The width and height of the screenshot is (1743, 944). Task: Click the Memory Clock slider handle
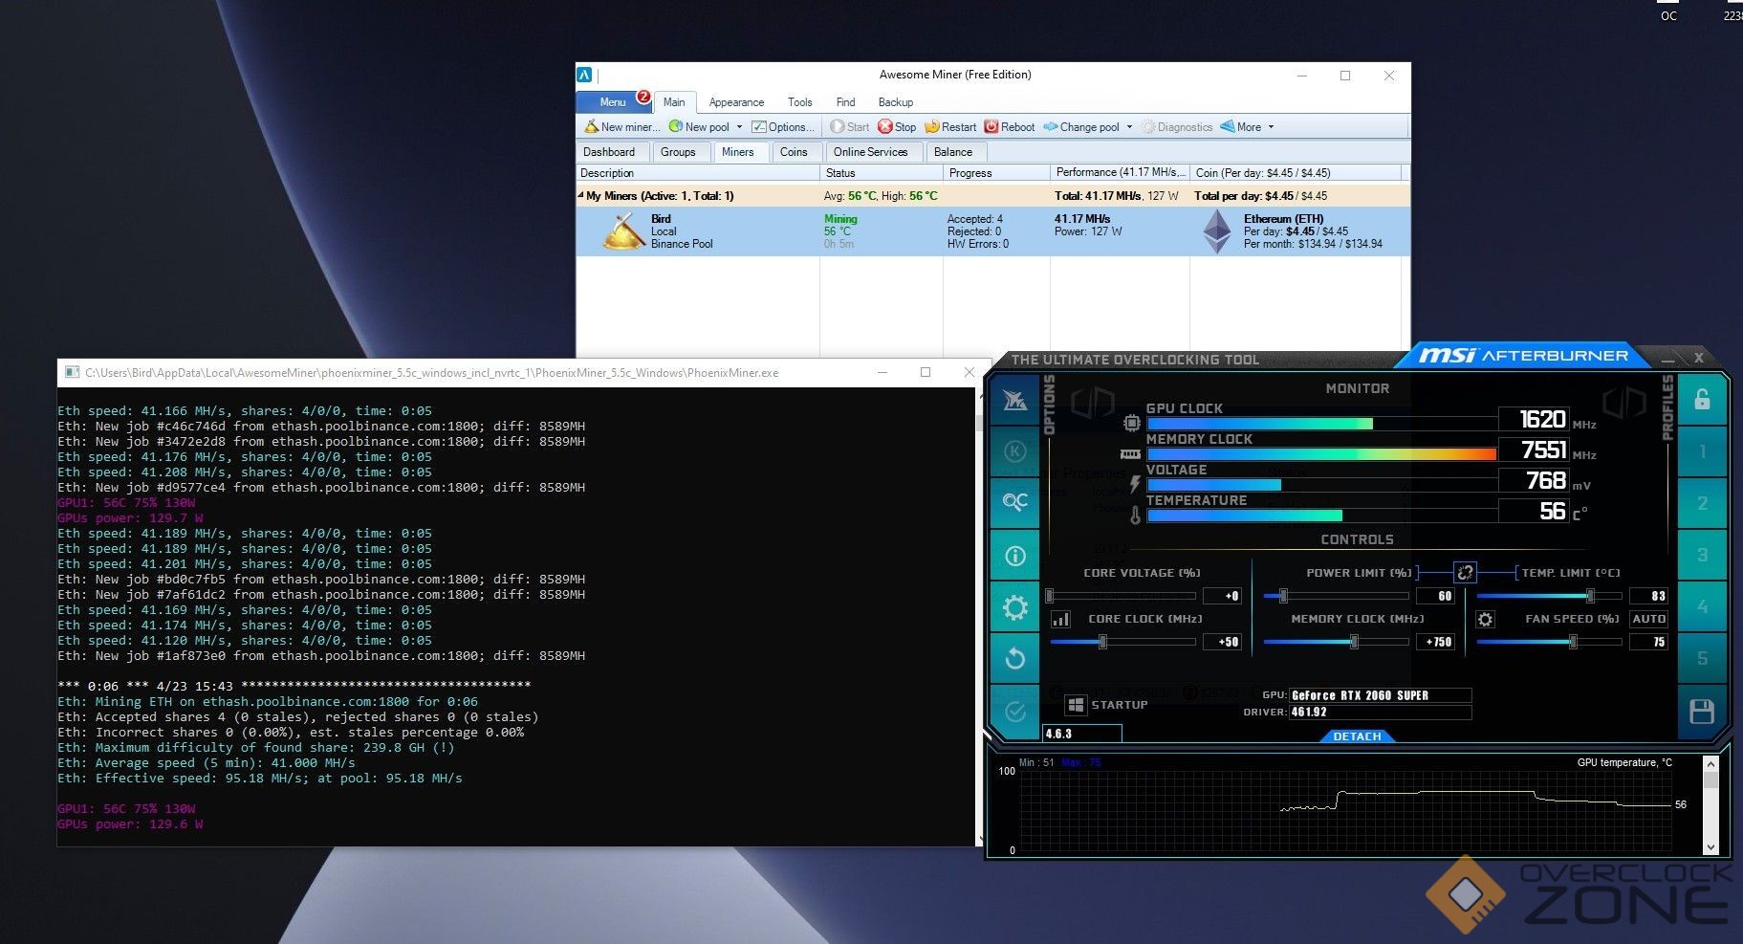click(x=1354, y=643)
